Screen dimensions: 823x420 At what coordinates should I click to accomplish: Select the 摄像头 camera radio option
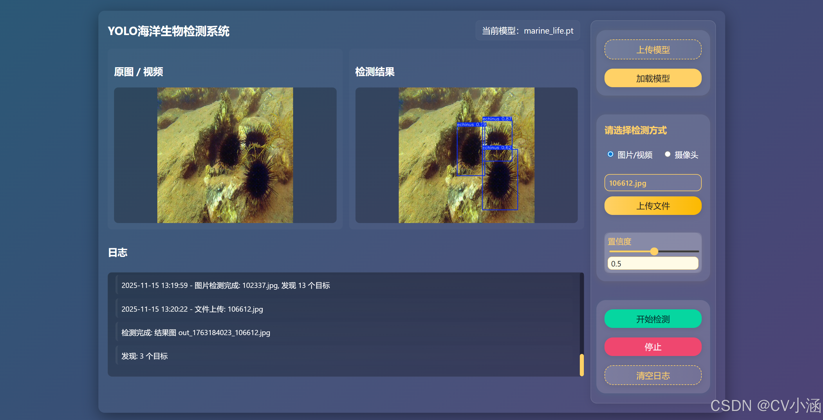coord(667,154)
